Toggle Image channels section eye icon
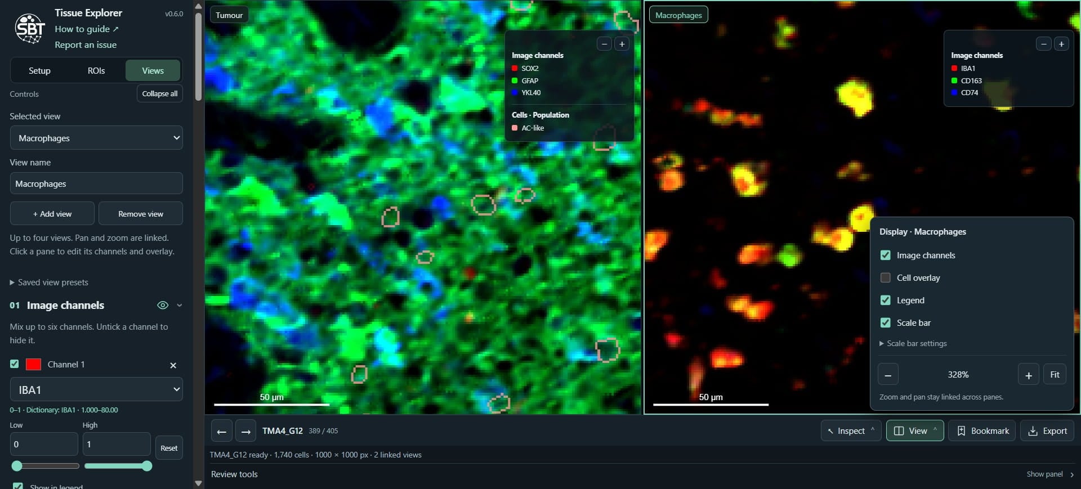The image size is (1081, 489). click(x=163, y=305)
